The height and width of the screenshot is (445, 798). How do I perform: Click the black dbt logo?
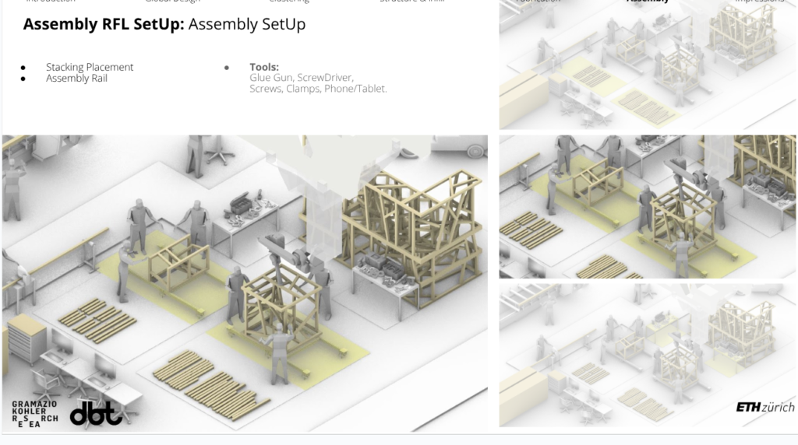point(96,414)
